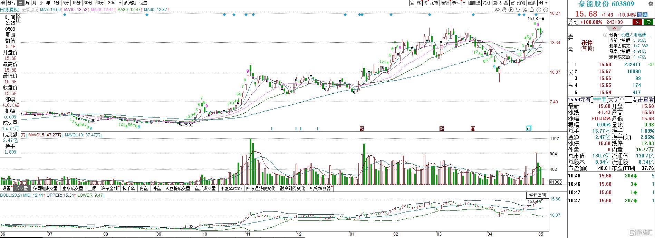Switch to 年 yearly period

[x=48, y=3]
